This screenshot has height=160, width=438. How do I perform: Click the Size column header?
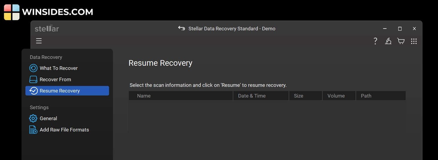(x=298, y=96)
